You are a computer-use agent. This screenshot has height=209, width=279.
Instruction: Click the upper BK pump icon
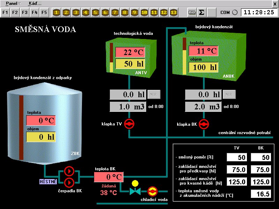(69, 171)
